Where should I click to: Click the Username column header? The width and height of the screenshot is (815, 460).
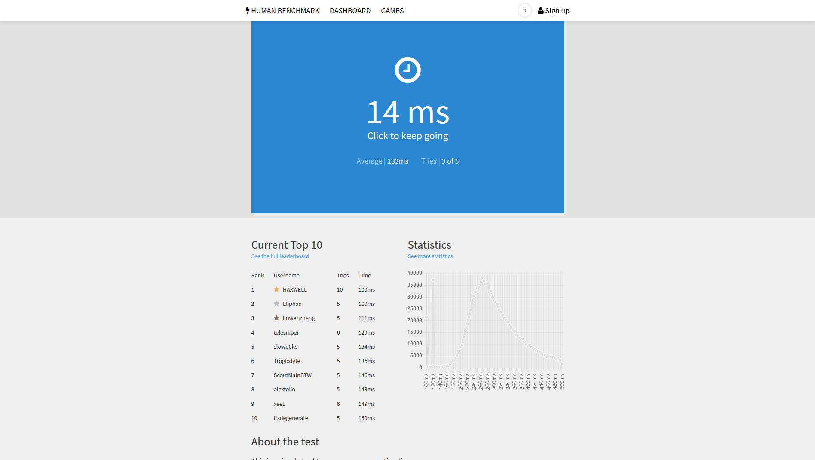[286, 275]
